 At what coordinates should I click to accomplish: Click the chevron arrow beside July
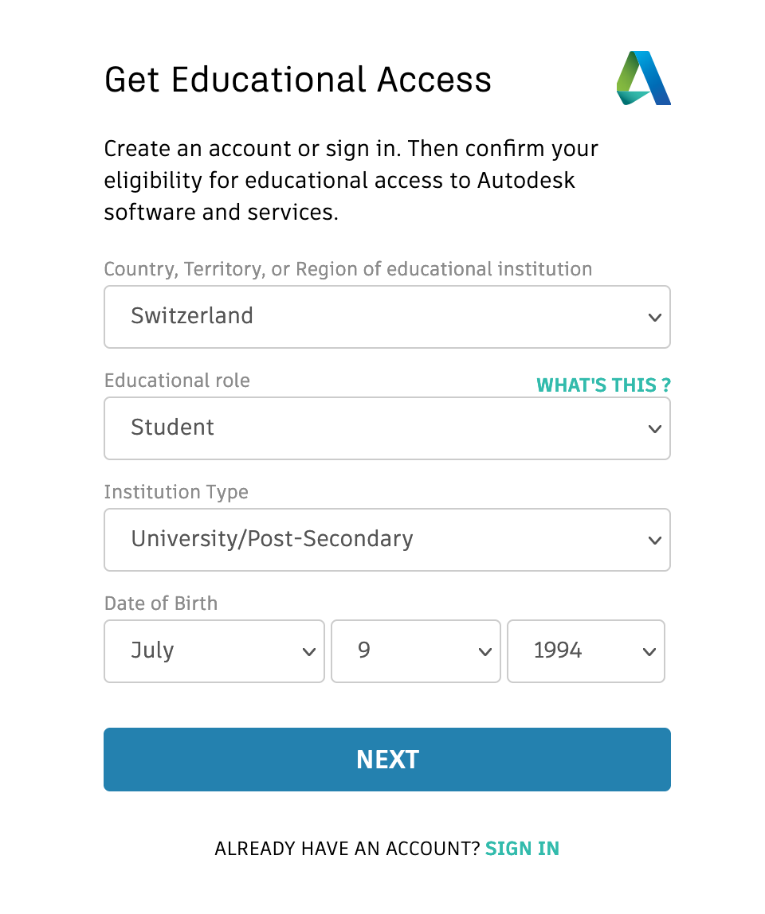308,651
